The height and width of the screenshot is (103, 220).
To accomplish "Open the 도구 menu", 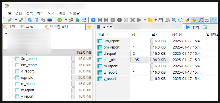I will pos(51,13).
